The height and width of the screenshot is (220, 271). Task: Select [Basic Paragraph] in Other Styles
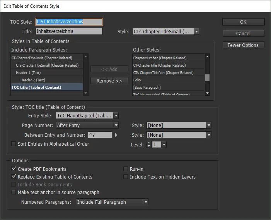tap(169, 88)
